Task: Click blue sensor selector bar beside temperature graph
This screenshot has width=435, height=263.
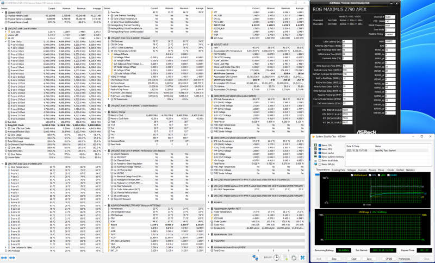Action: (317, 174)
